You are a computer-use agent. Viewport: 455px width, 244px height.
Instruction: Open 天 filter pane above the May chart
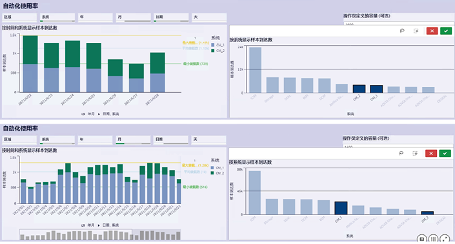coord(209,140)
